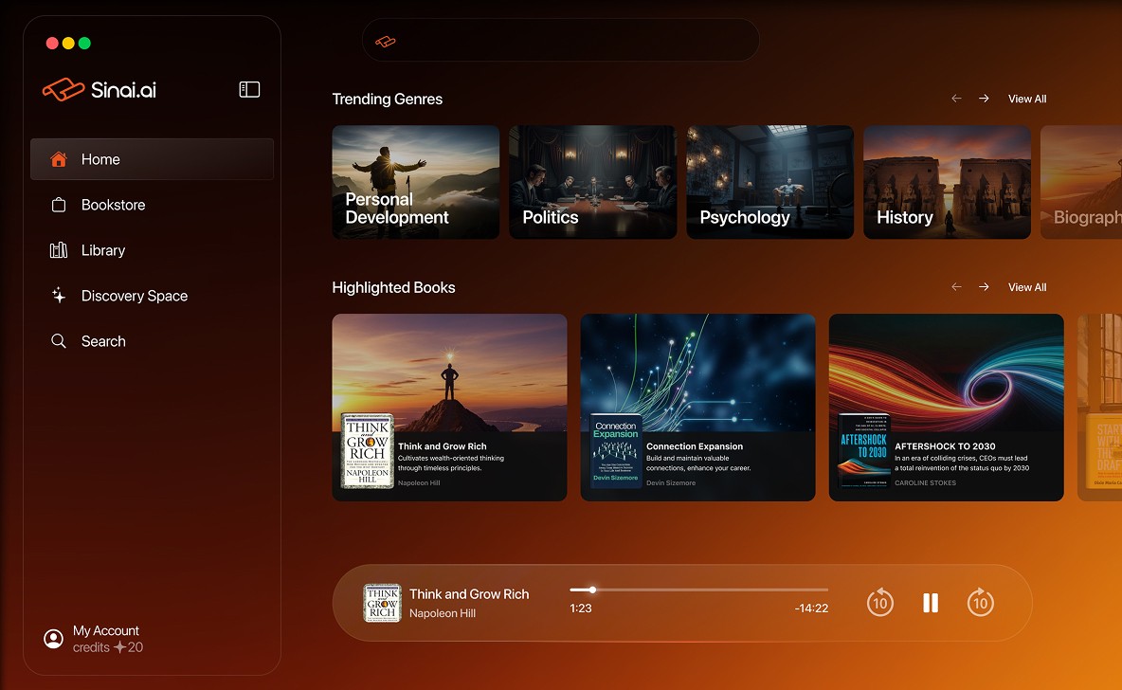Screen dimensions: 1122x690
Task: Go to previous Trending Genres page
Action: point(956,98)
